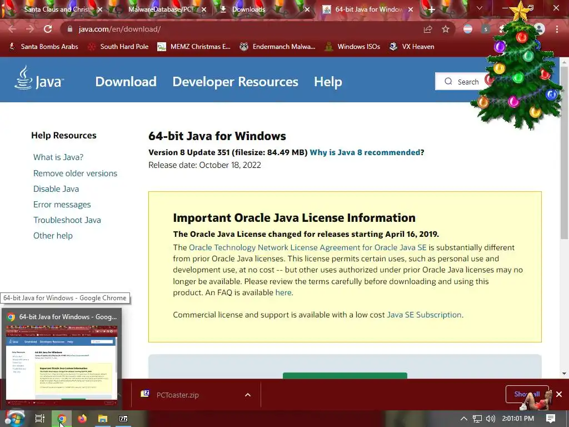
Task: Switch to MalwareDatabase/PCT tab
Action: 162,9
